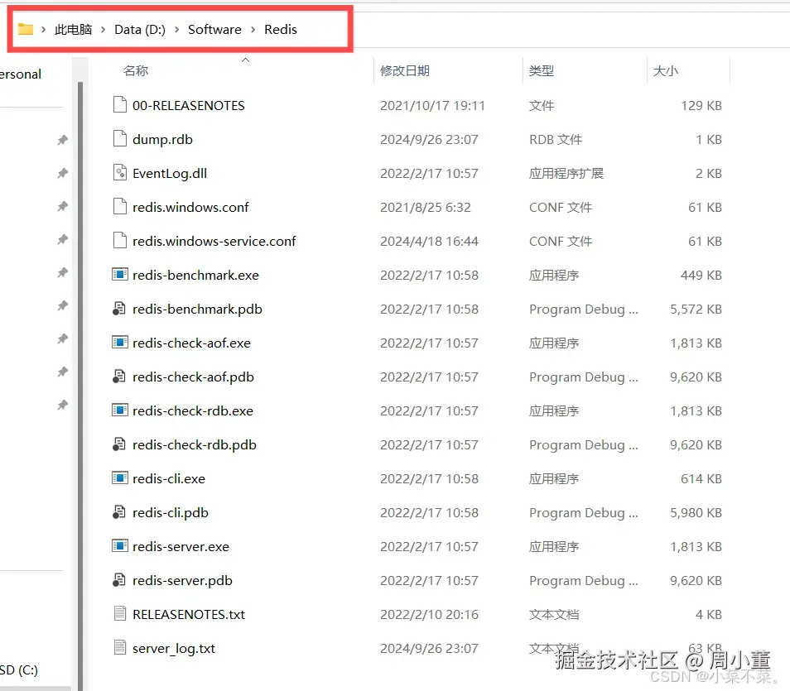Select the file named dump.rdb

tap(162, 140)
